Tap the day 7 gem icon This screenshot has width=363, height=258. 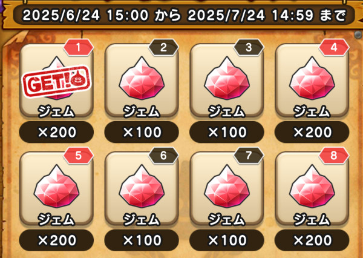pos(227,187)
